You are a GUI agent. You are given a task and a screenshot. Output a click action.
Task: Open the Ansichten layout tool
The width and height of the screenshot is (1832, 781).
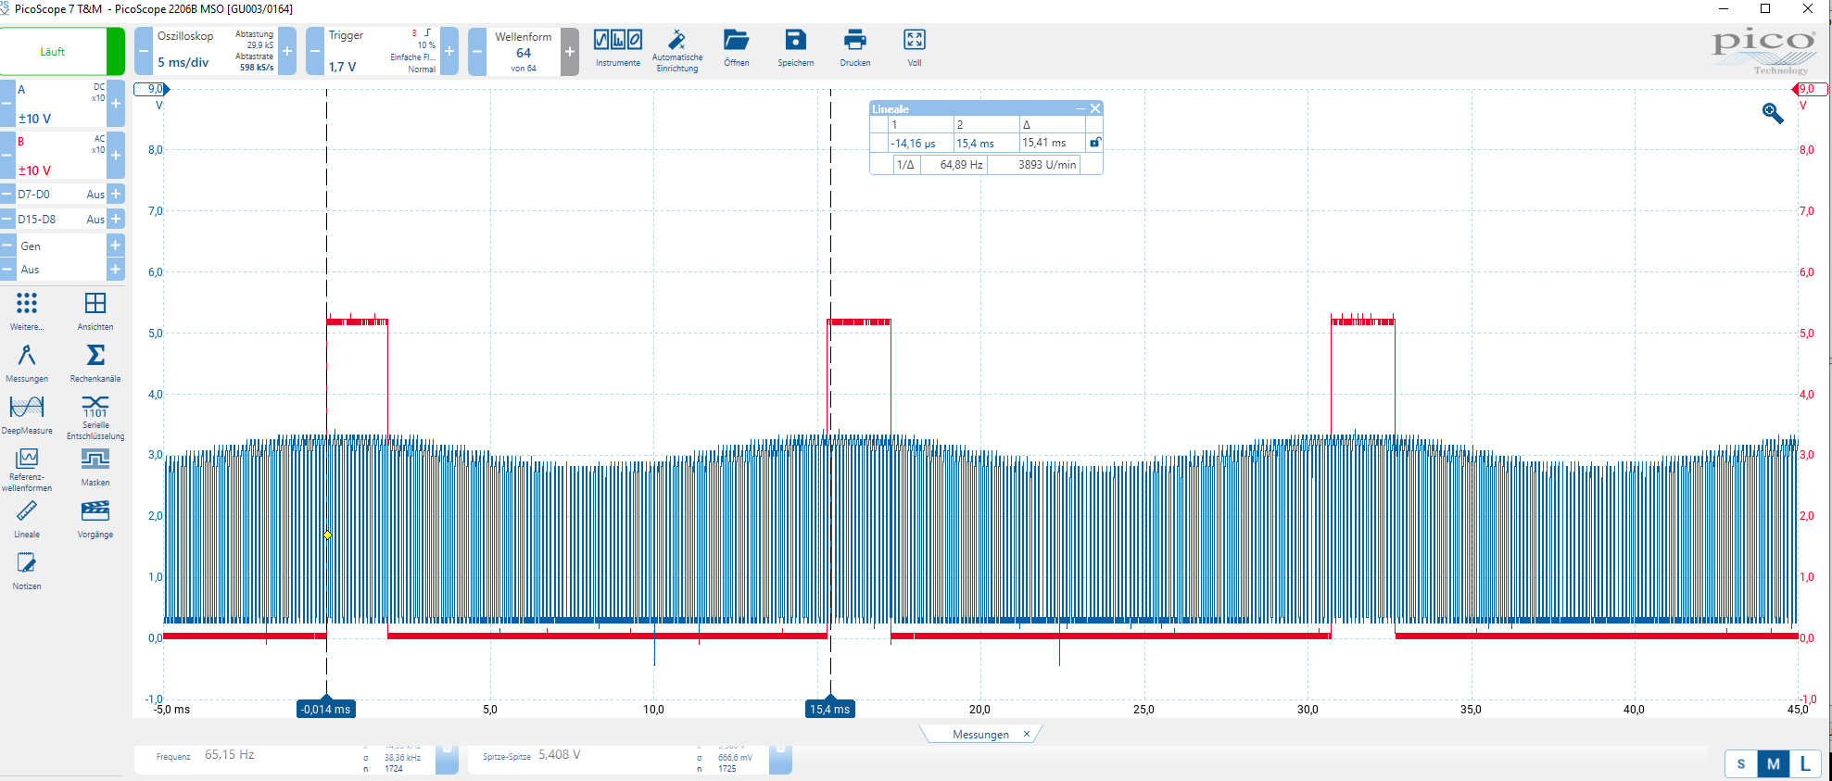[x=95, y=311]
